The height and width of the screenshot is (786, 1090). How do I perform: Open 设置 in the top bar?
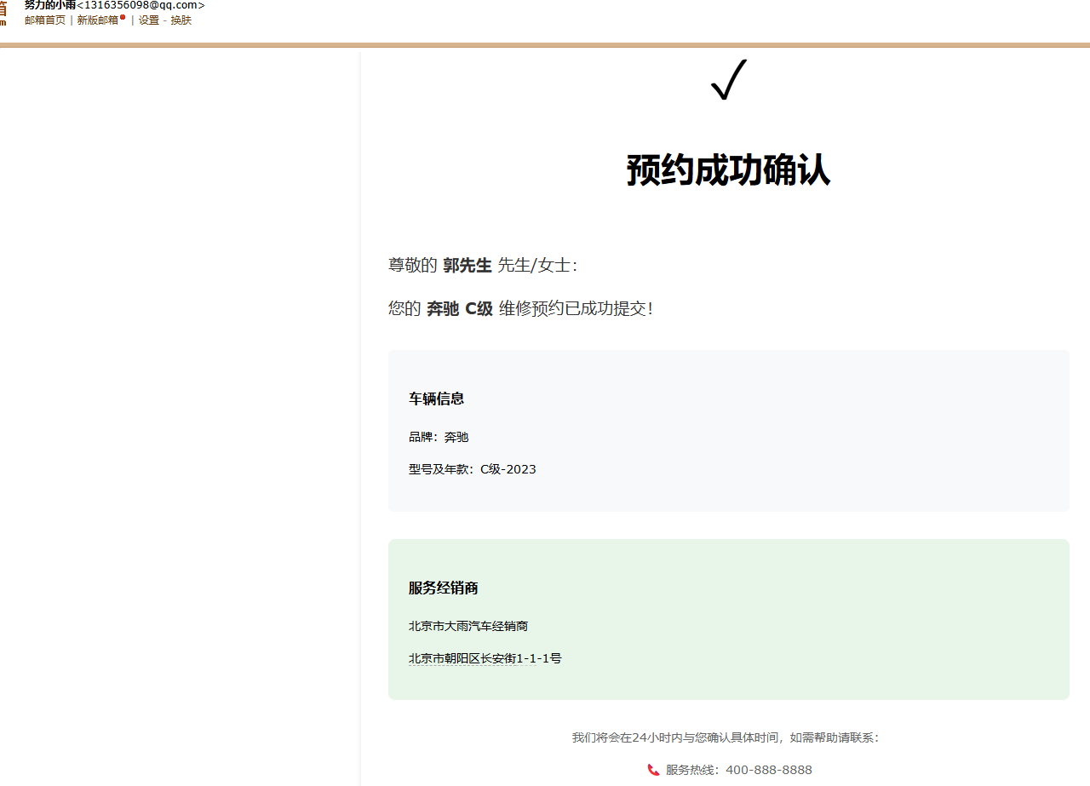click(x=149, y=20)
